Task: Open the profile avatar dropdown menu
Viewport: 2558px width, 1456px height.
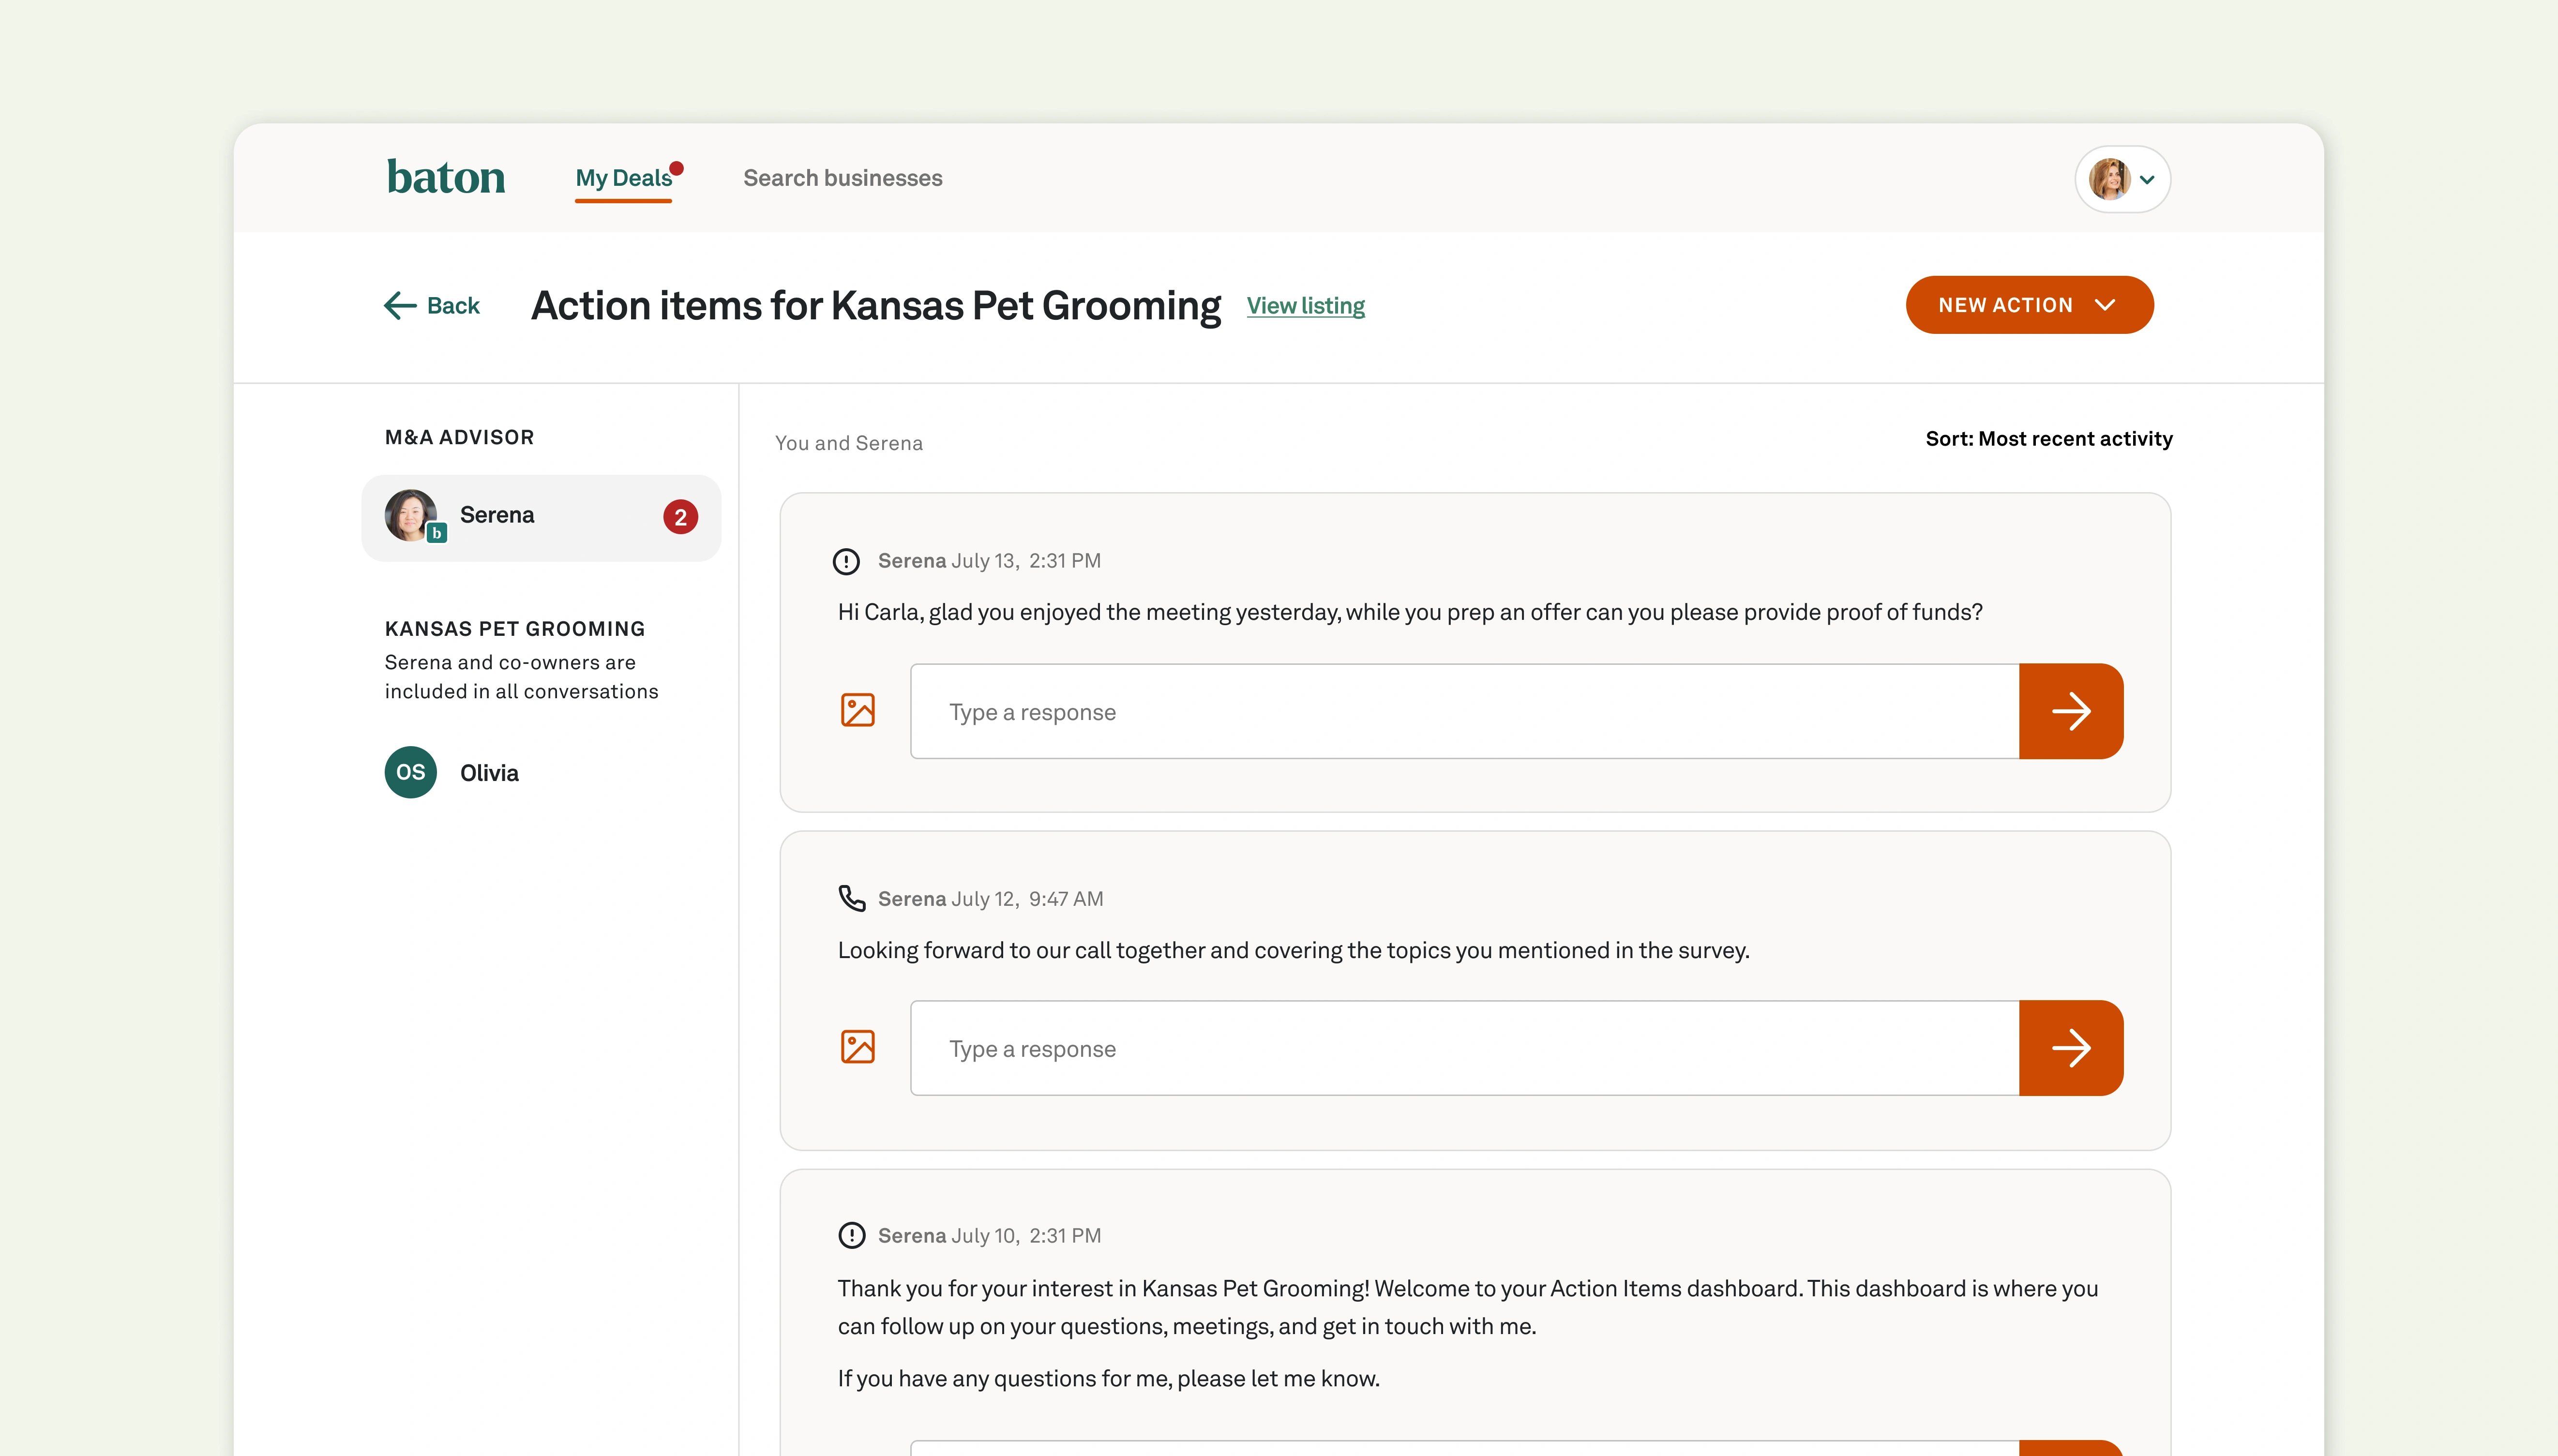Action: (2122, 179)
